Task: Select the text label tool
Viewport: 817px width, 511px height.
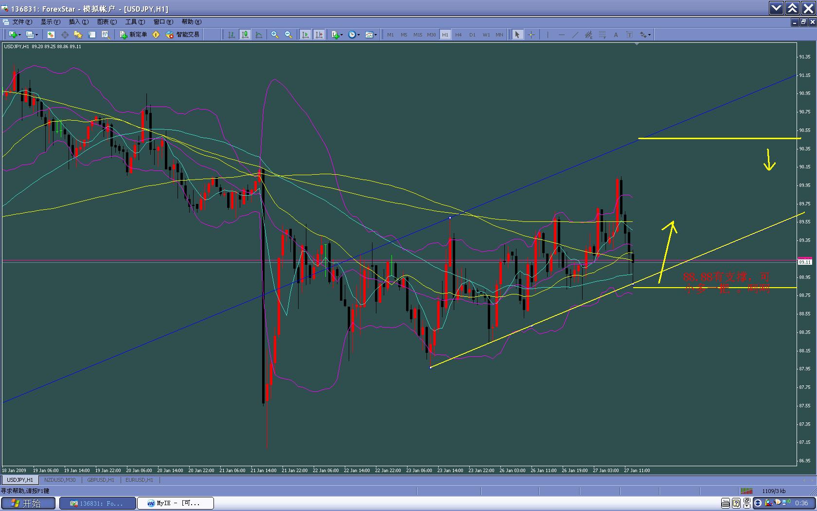Action: point(629,35)
